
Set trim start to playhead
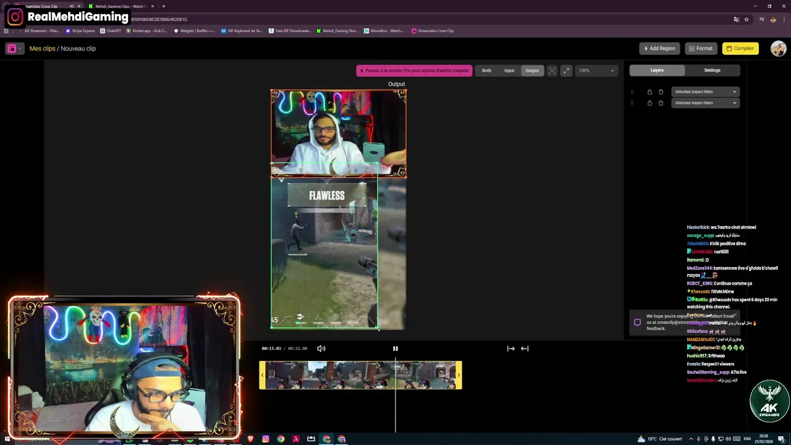click(510, 349)
